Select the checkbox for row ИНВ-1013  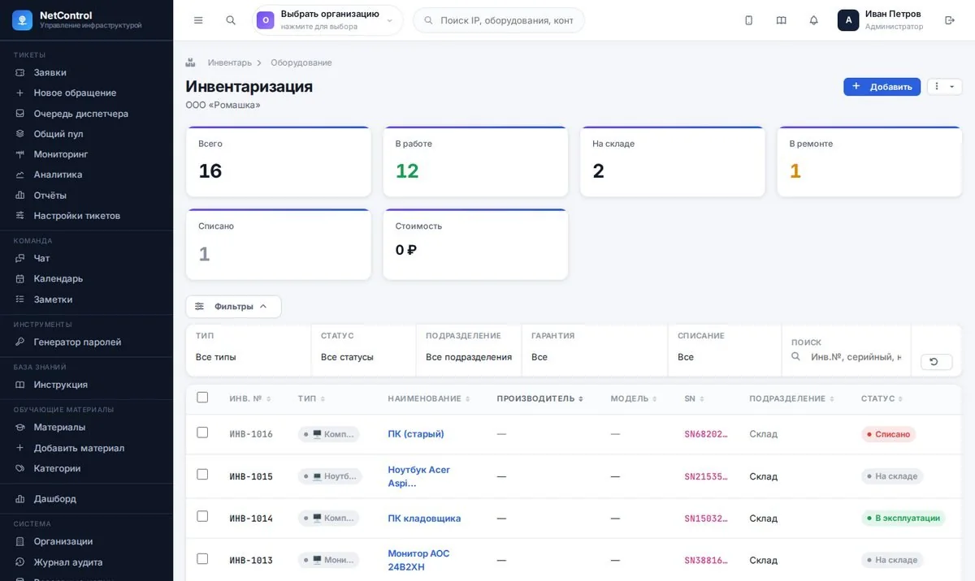(x=202, y=559)
